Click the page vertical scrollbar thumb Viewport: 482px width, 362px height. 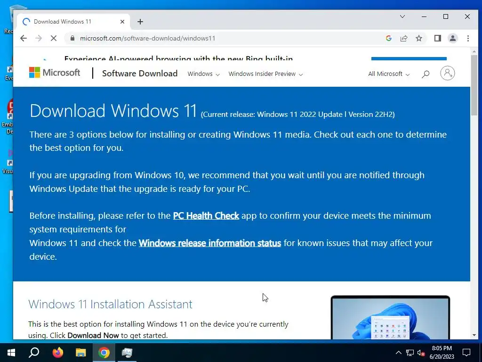coord(474,86)
